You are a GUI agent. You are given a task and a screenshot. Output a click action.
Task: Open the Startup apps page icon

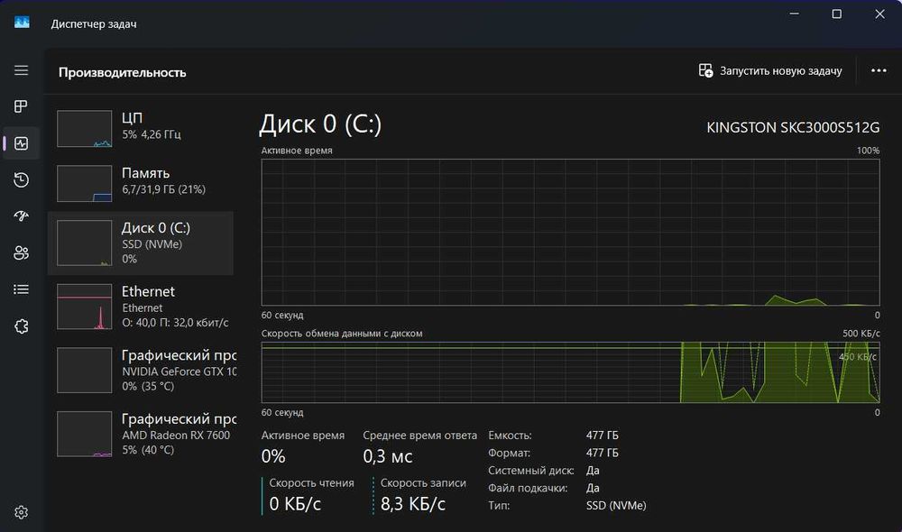click(22, 216)
